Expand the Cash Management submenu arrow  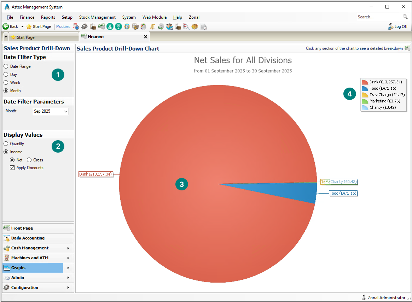pos(68,248)
